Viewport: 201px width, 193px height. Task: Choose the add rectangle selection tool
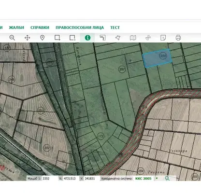[57, 38]
